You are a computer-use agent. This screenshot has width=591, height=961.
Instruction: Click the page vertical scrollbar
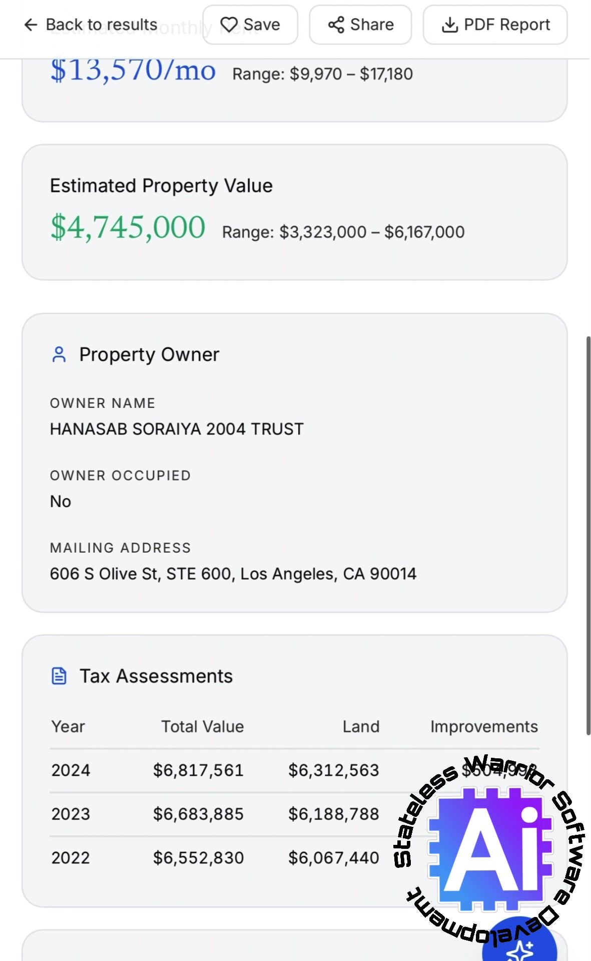tap(588, 536)
